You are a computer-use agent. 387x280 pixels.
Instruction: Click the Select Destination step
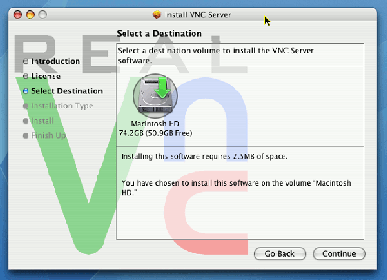click(67, 91)
